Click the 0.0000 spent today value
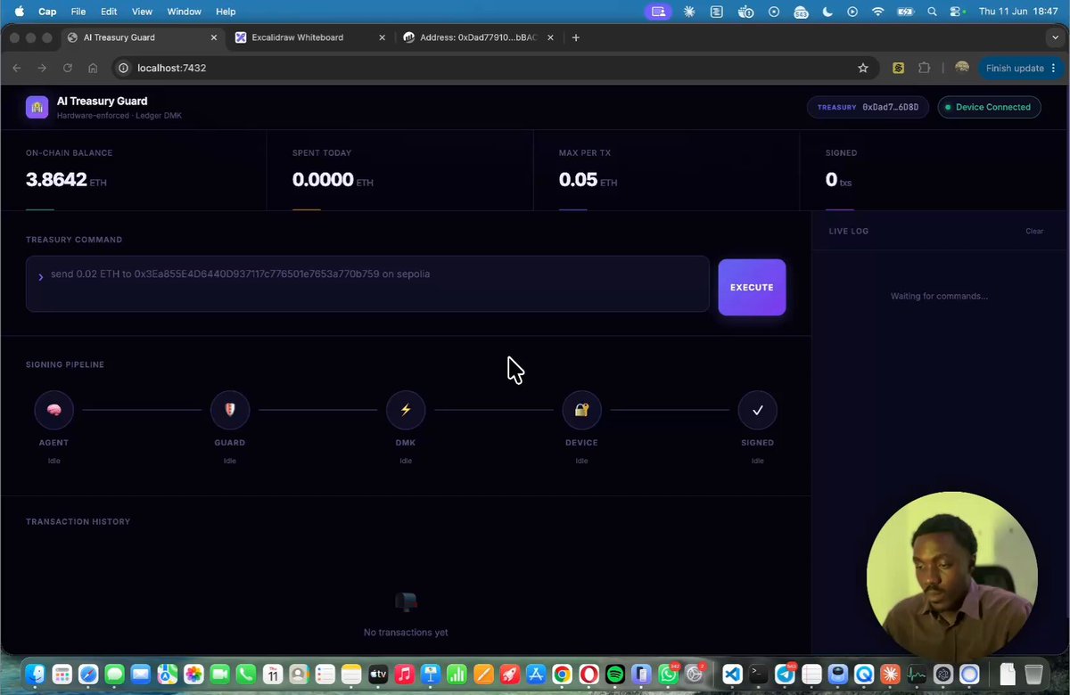 [x=323, y=180]
